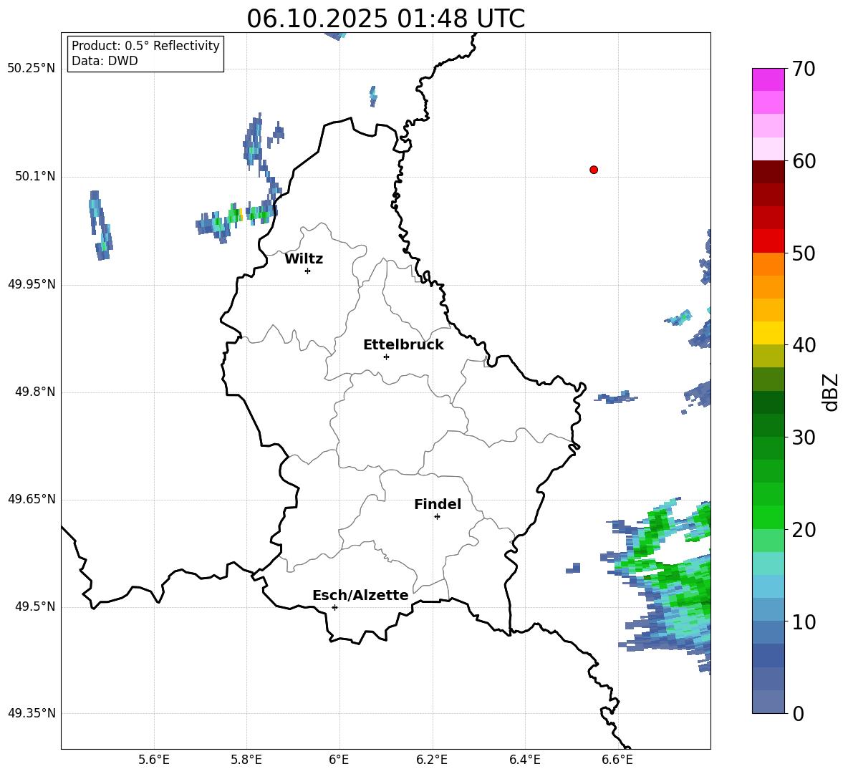The image size is (848, 774).
Task: Click the 5.6°E longitude label
Action: 154,760
